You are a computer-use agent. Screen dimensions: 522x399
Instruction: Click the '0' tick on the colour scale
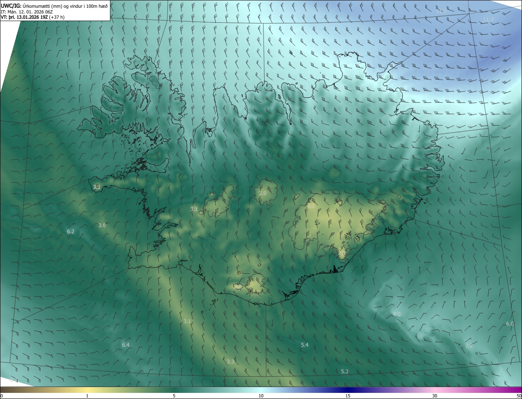tap(2, 396)
